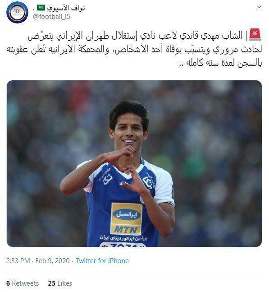Click the author display name نواف الآسيوي
The image size is (269, 292).
[66, 8]
